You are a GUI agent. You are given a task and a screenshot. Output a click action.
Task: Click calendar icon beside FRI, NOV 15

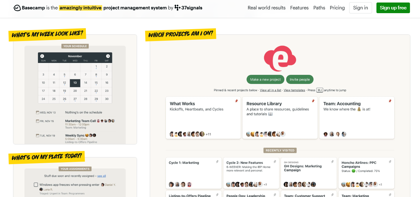37,121
